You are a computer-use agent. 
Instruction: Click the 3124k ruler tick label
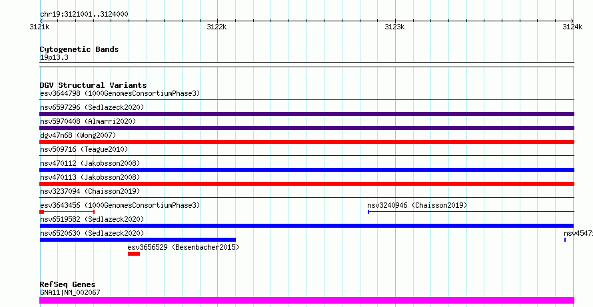coord(572,27)
